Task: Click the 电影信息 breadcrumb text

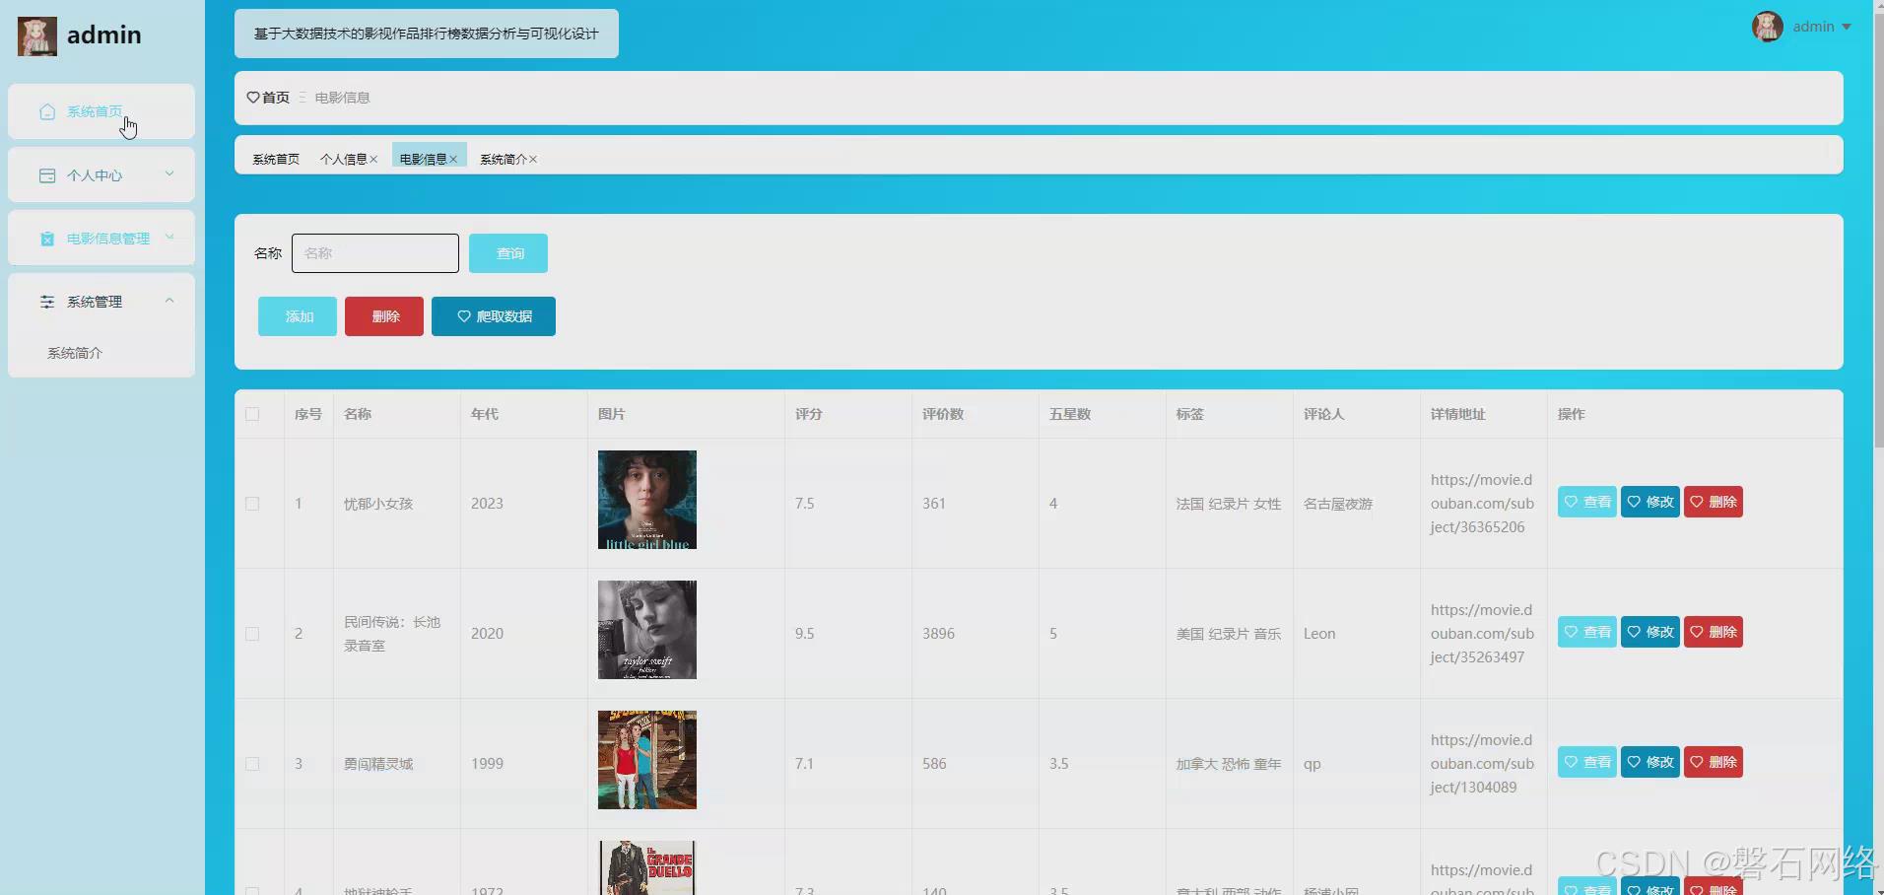Action: click(x=343, y=98)
